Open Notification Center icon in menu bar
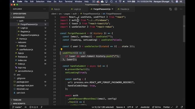Screen dimensions: 195x109 tap(181, 2)
